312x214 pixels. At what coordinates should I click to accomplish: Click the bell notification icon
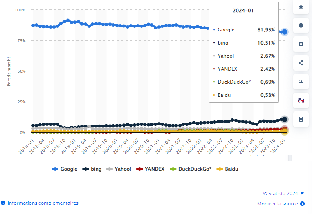pos(301,25)
